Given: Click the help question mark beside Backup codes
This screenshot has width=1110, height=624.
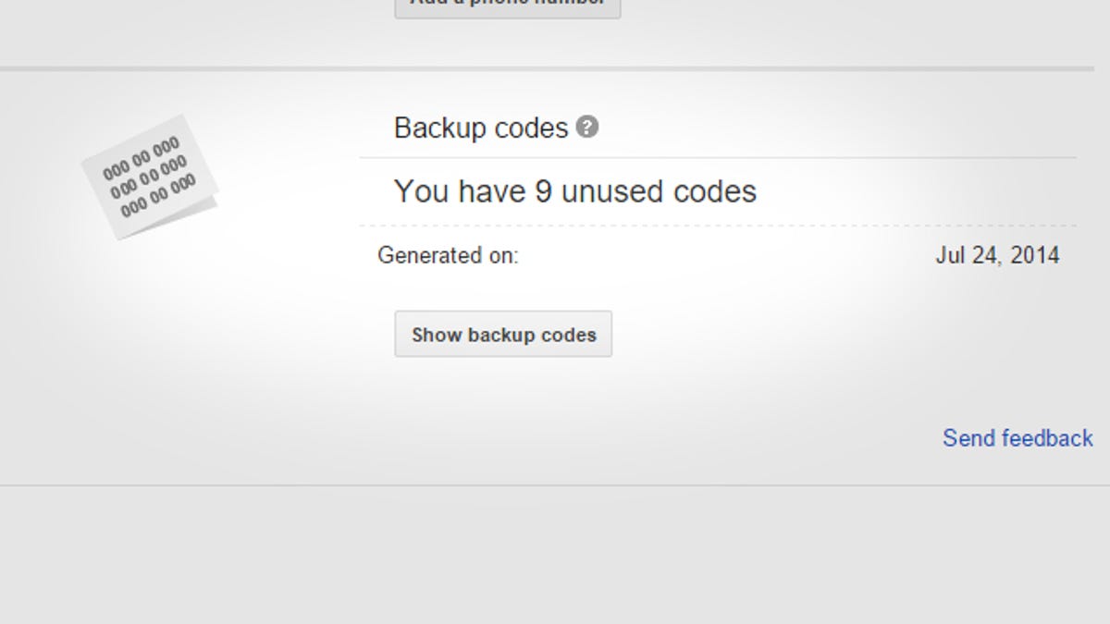Looking at the screenshot, I should coord(586,127).
